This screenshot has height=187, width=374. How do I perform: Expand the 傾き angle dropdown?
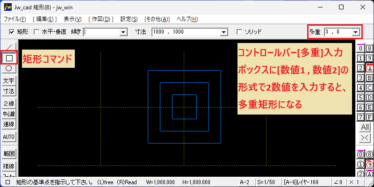(x=123, y=32)
